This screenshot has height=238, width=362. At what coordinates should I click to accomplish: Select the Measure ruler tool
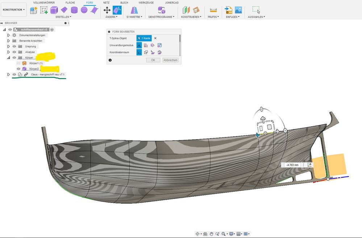coord(213,10)
